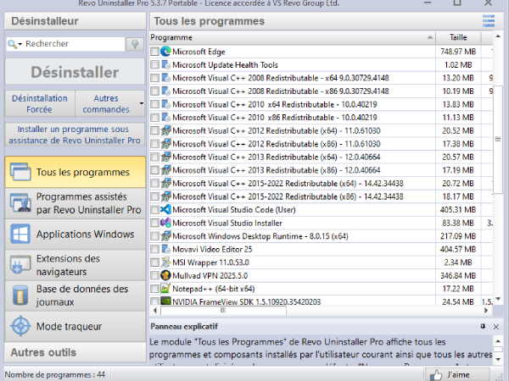This screenshot has height=381, width=509.
Task: Switch to Applications Windows module
Action: (75, 234)
